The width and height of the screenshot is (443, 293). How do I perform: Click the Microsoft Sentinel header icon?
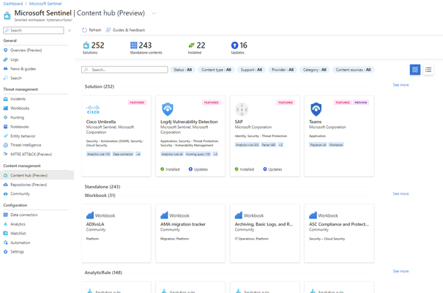(x=7, y=15)
